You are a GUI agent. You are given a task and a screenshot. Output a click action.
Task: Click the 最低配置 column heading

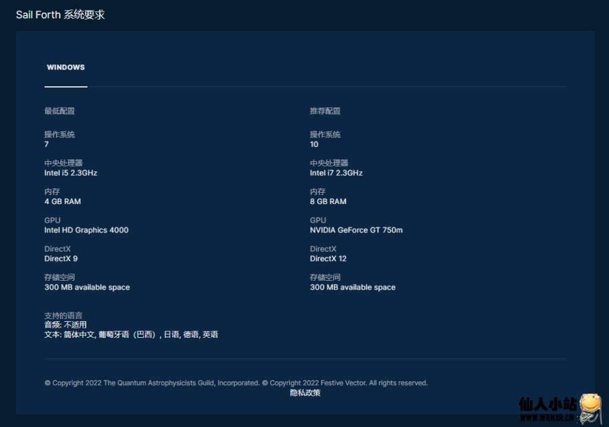click(x=59, y=111)
